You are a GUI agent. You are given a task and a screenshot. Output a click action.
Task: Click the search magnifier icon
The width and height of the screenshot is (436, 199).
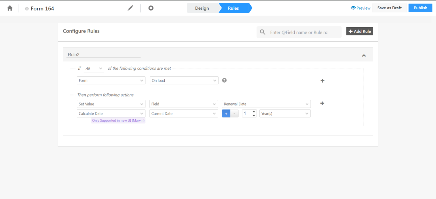[x=263, y=32]
